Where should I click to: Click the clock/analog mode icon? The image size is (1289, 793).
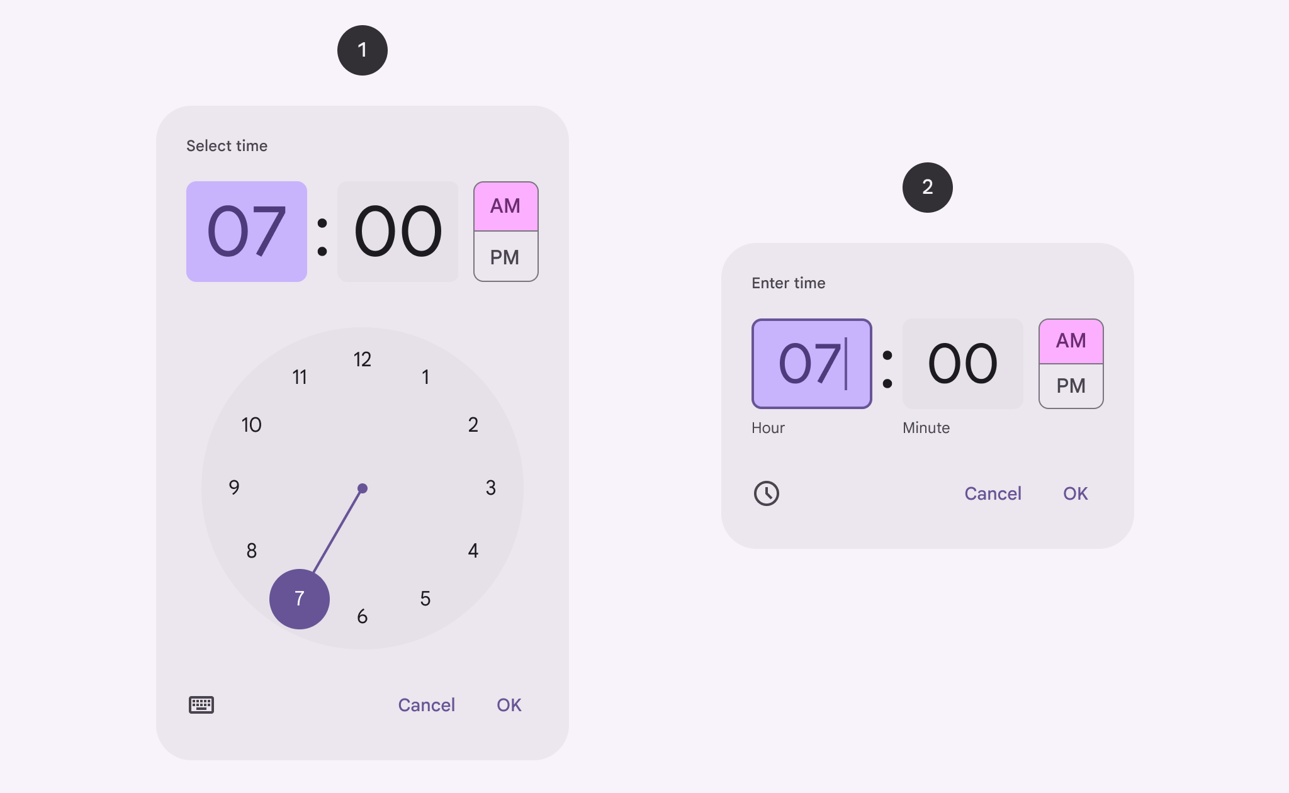pyautogui.click(x=766, y=493)
